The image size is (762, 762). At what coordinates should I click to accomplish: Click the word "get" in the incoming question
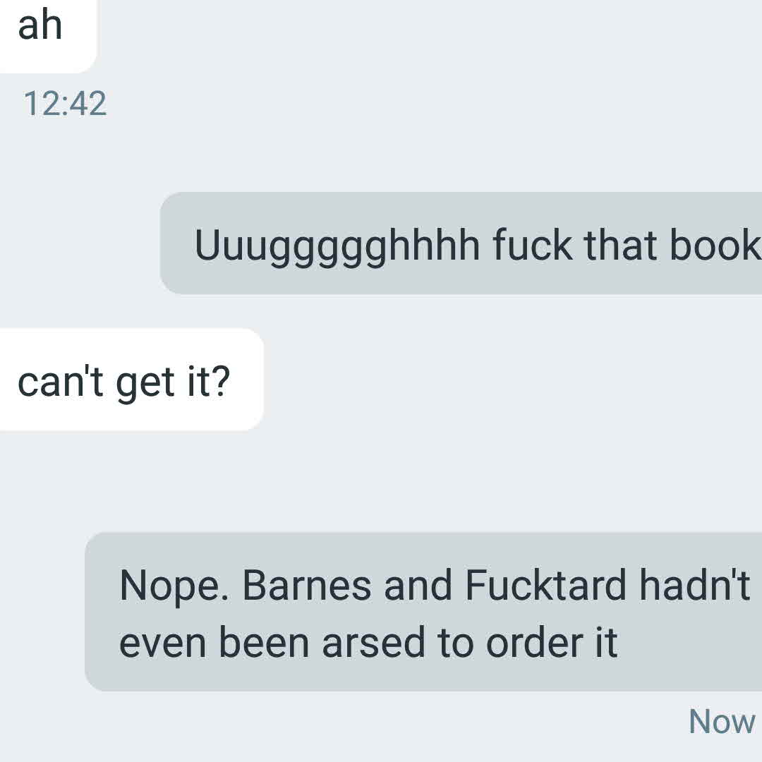click(145, 383)
